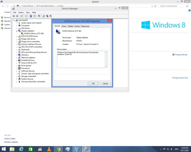Open the View menu in Device Manager

[x=28, y=12]
